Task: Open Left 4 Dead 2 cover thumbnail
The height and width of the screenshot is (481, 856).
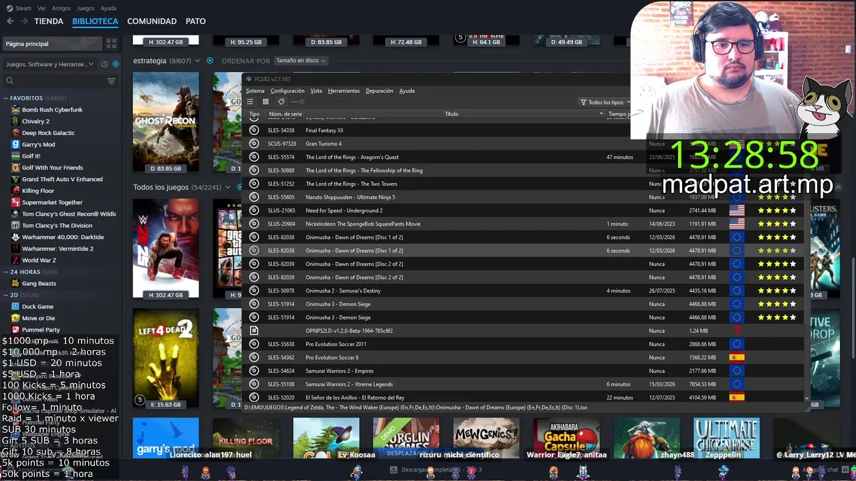Action: point(166,358)
